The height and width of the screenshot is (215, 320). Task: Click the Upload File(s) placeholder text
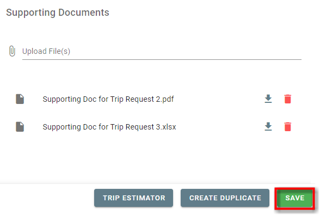tap(46, 51)
